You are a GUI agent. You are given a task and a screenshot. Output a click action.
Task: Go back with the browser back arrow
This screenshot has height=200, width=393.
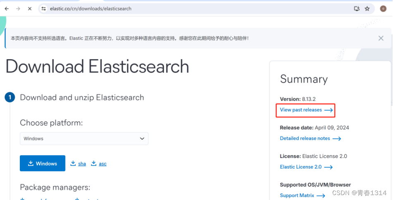point(7,9)
